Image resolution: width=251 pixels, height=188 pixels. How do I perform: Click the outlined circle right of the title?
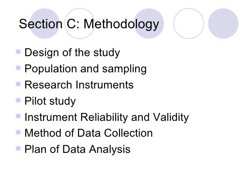188,23
